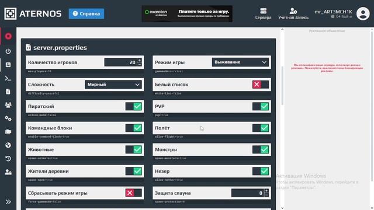
Task: Increase Количество игроков with plus stepper
Action: 140,60
